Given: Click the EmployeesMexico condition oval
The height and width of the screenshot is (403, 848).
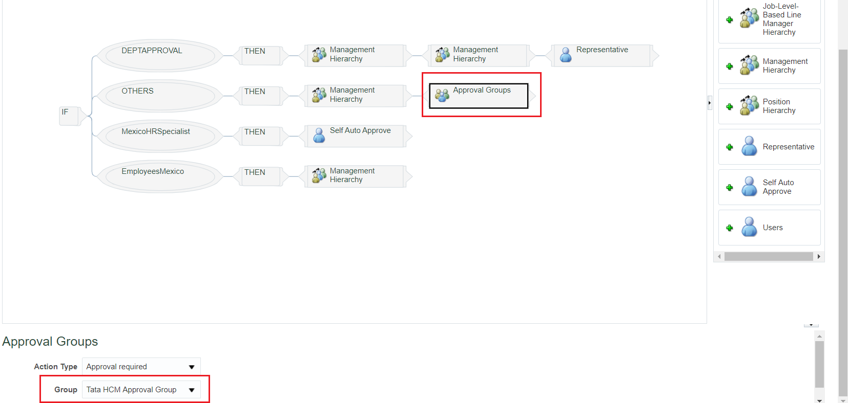Looking at the screenshot, I should coord(160,176).
